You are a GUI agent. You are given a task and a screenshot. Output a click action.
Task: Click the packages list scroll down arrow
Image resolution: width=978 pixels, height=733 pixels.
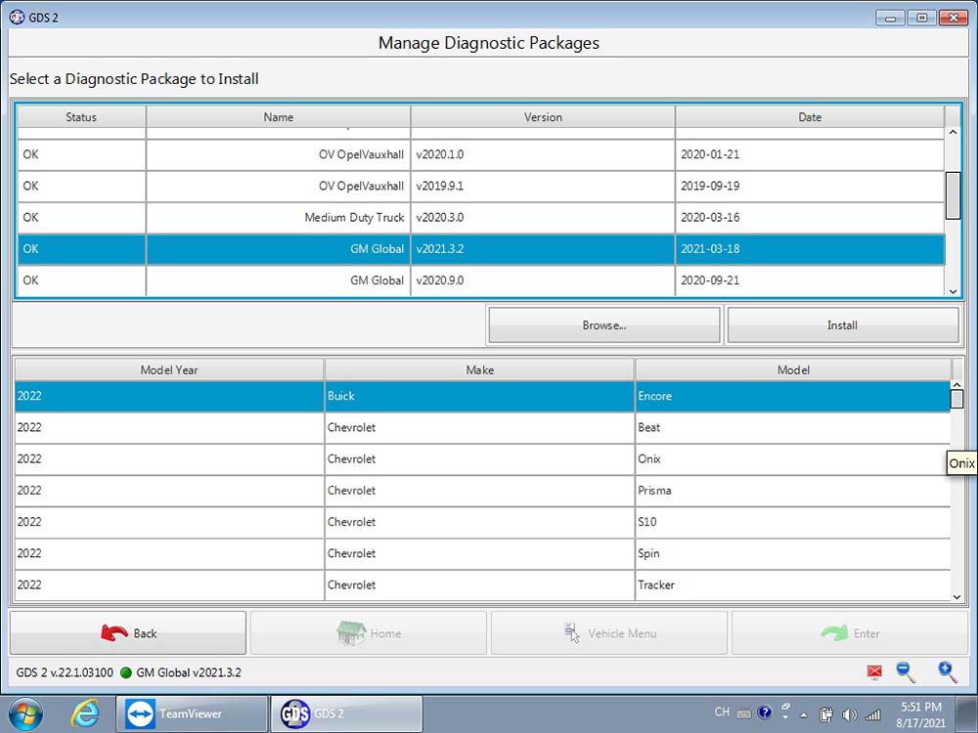pos(953,291)
